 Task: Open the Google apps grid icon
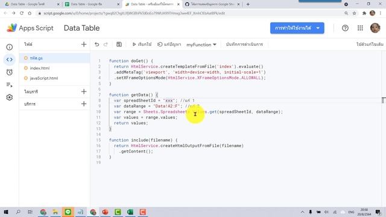pyautogui.click(x=360, y=28)
